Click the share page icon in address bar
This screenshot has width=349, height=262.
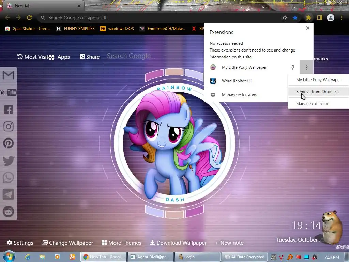[x=284, y=18]
